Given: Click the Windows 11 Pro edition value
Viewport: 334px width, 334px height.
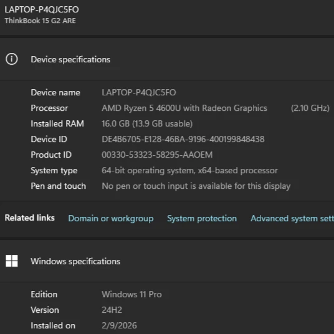Looking at the screenshot, I should [x=131, y=294].
